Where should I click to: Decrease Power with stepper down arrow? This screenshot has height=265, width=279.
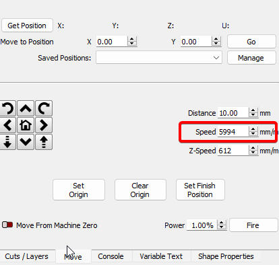pos(222,227)
